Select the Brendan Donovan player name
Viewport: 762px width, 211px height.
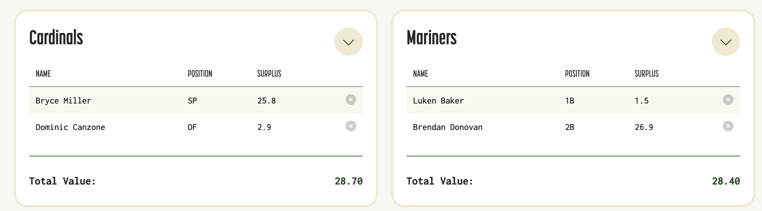coord(448,127)
